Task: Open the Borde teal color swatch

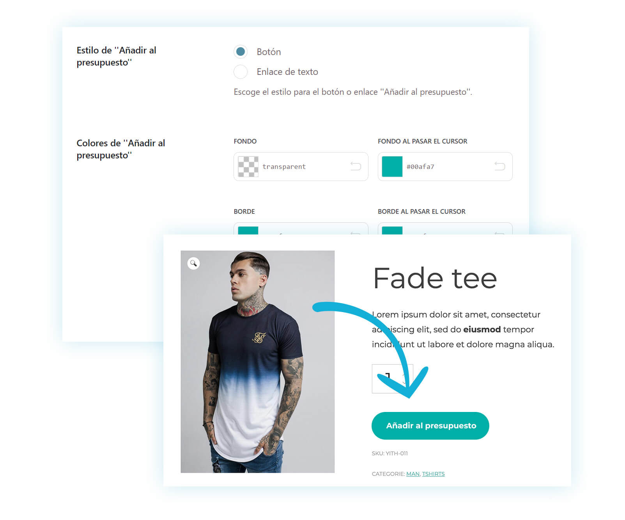Action: pos(248,231)
